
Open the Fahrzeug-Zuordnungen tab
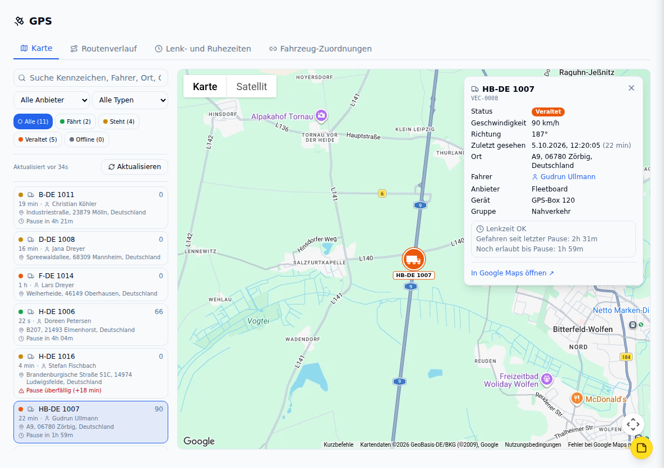(x=321, y=49)
